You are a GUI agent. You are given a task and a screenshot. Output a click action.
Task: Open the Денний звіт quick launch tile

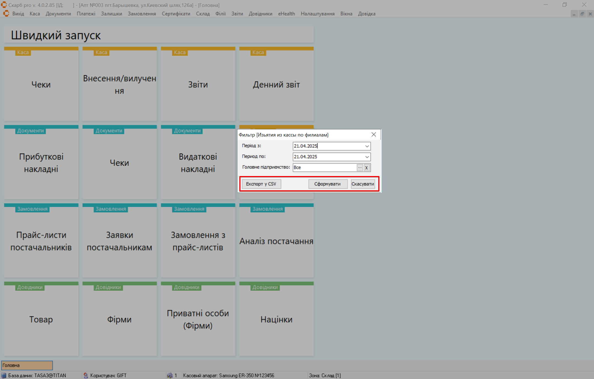pos(276,84)
